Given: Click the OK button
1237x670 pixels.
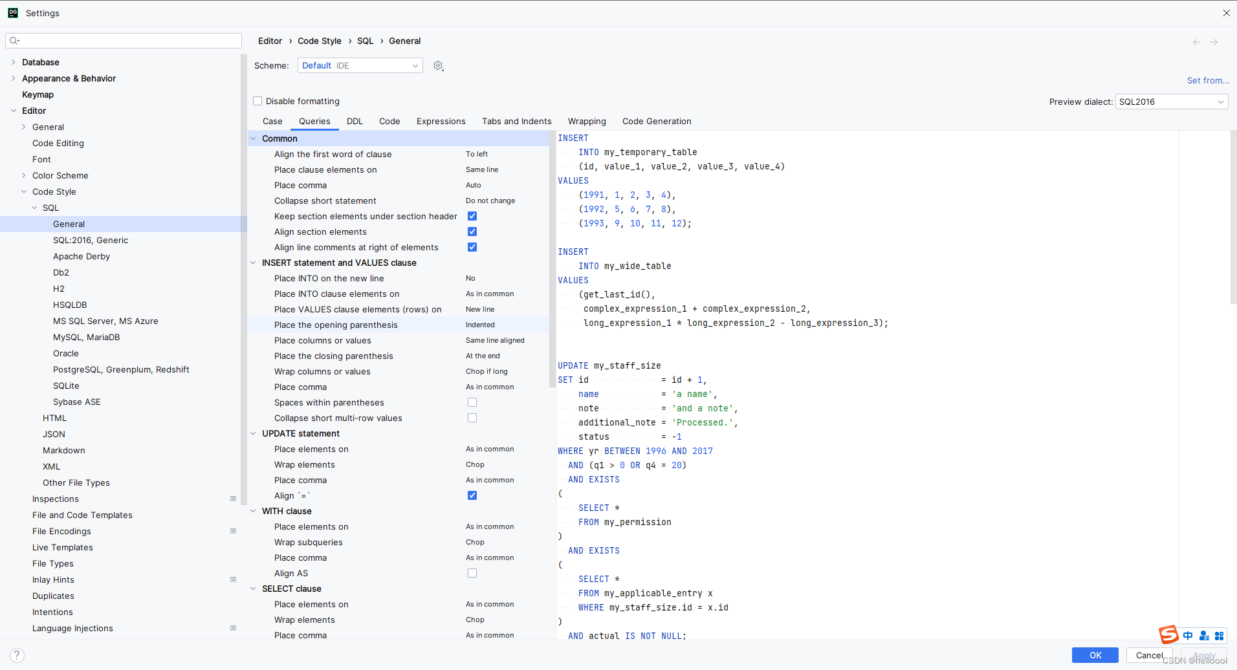Looking at the screenshot, I should pyautogui.click(x=1095, y=655).
